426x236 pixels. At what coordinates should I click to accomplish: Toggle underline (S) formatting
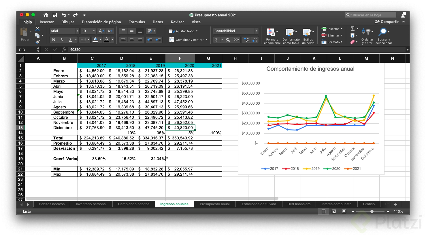pyautogui.click(x=70, y=40)
